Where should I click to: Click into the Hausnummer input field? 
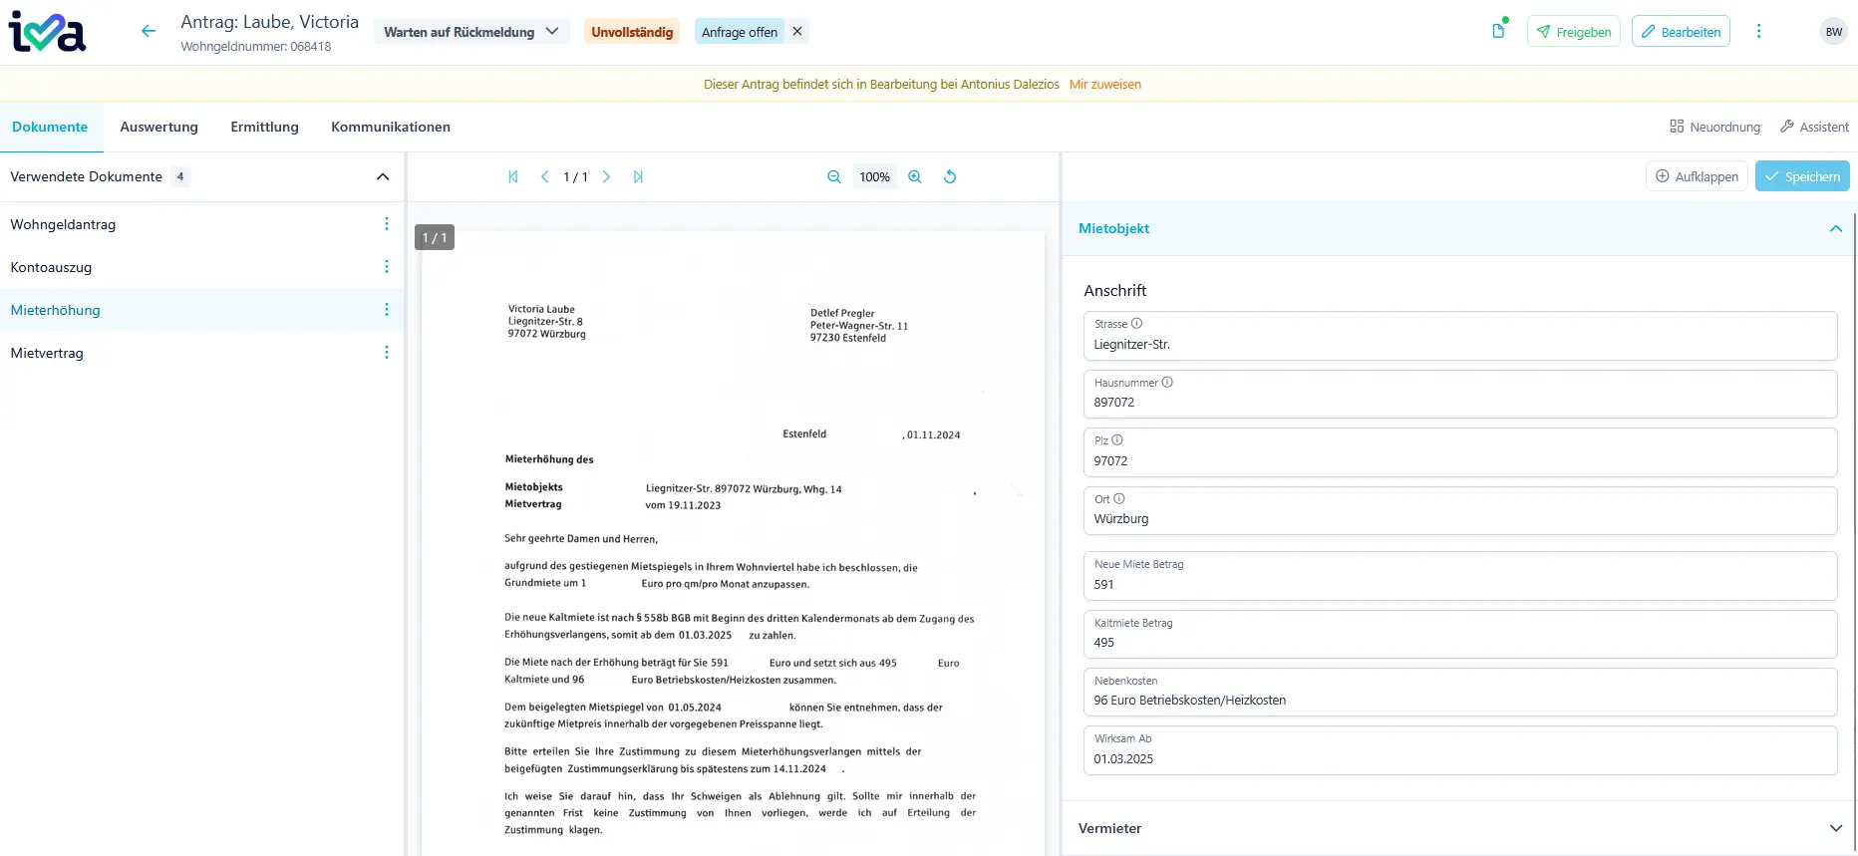click(1458, 403)
